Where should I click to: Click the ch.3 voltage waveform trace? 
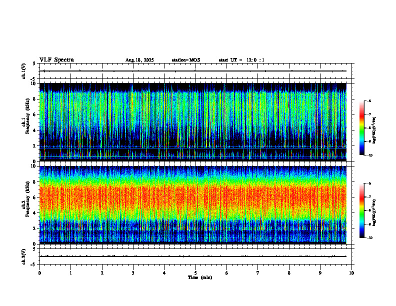(193, 256)
